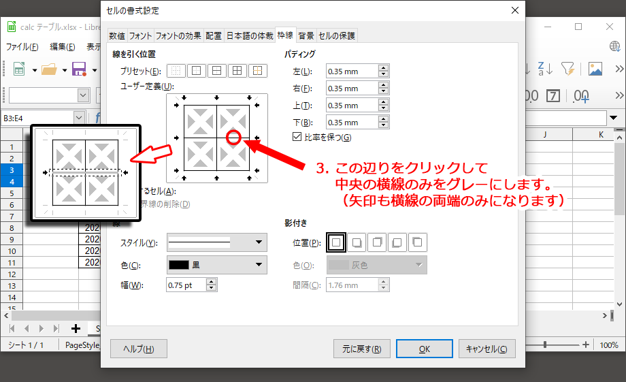Open the Name Box dropdown arrow
The height and width of the screenshot is (382, 626).
click(x=79, y=118)
